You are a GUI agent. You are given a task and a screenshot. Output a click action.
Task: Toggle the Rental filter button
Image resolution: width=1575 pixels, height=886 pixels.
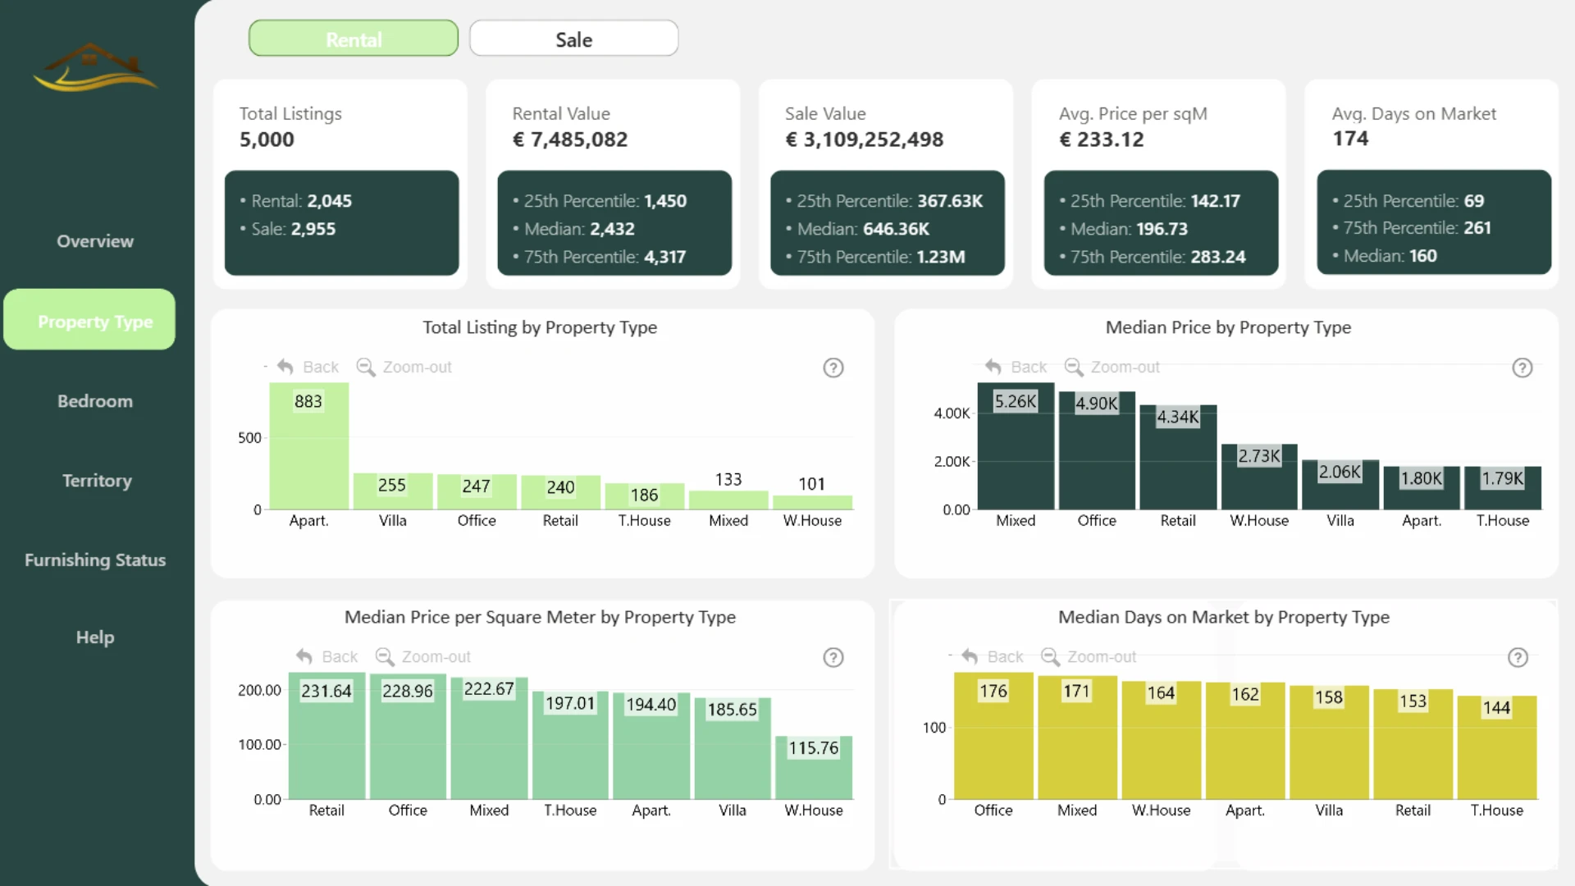pos(354,39)
